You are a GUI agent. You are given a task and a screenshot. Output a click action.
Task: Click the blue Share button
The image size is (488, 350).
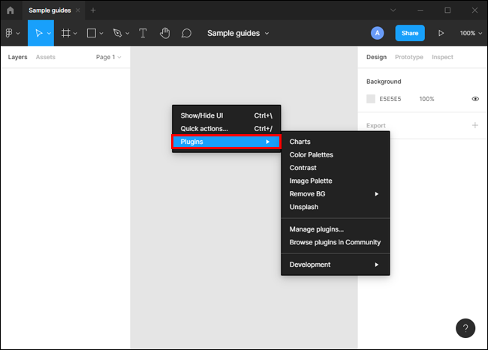(x=410, y=33)
